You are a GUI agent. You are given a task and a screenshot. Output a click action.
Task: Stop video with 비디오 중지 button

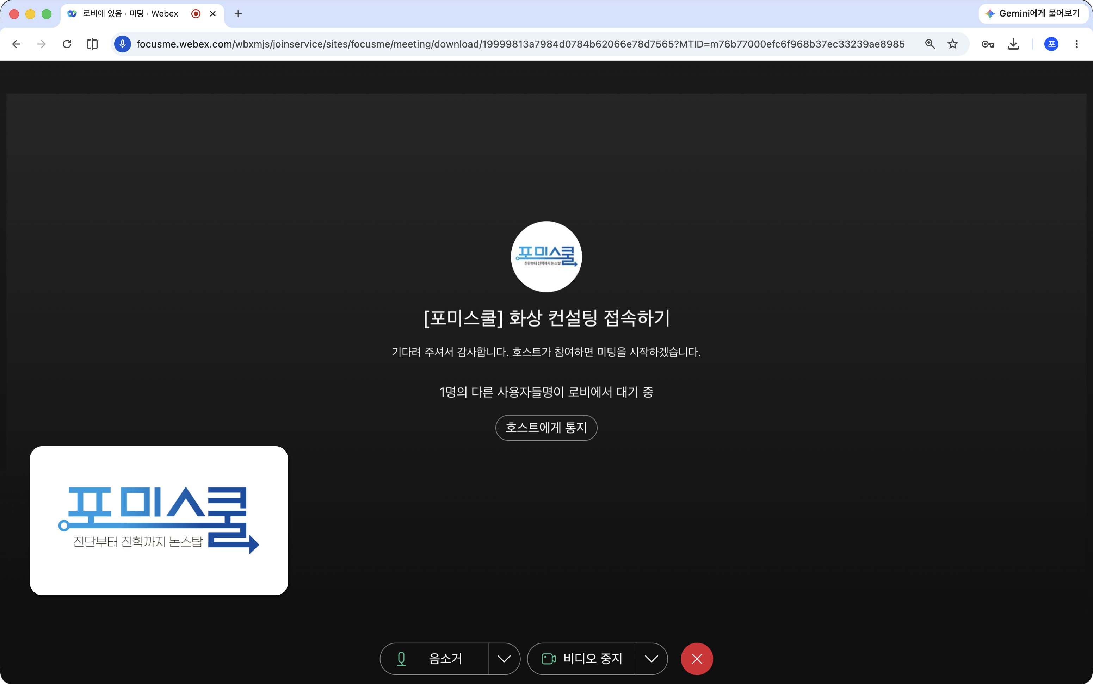[582, 659]
